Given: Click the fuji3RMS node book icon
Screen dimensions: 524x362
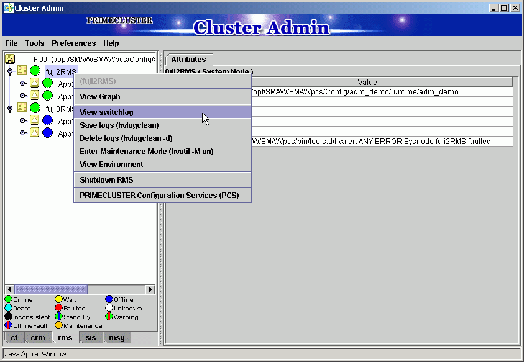Looking at the screenshot, I should click(22, 107).
